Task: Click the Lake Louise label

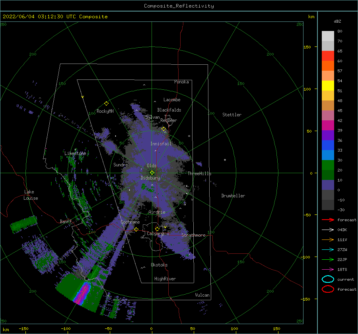Action: pyautogui.click(x=31, y=195)
